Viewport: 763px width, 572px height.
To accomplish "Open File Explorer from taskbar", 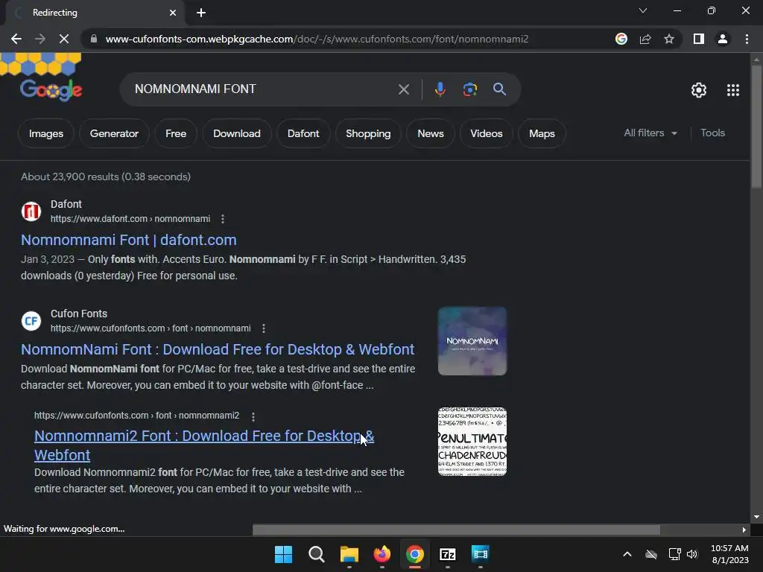I will tap(349, 554).
